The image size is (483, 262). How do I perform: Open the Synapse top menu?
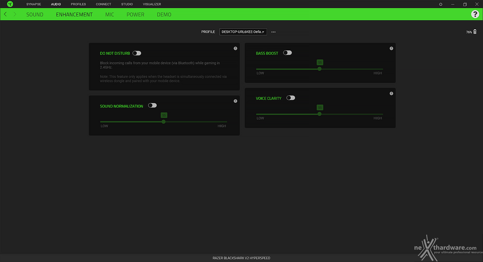pyautogui.click(x=34, y=4)
